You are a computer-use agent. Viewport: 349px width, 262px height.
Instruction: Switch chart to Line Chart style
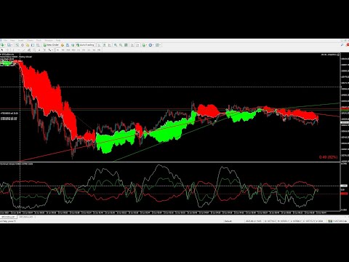110,45
